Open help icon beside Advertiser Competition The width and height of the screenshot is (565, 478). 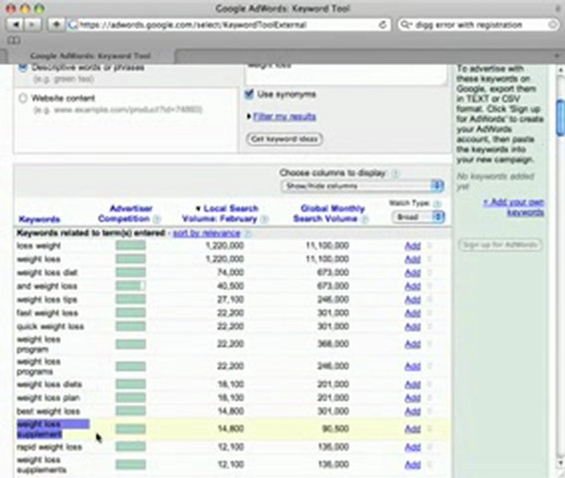[157, 219]
